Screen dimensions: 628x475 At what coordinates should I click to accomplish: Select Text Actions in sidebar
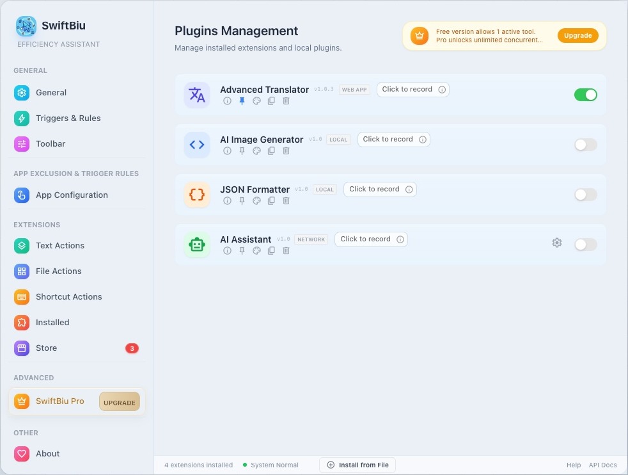point(77,246)
